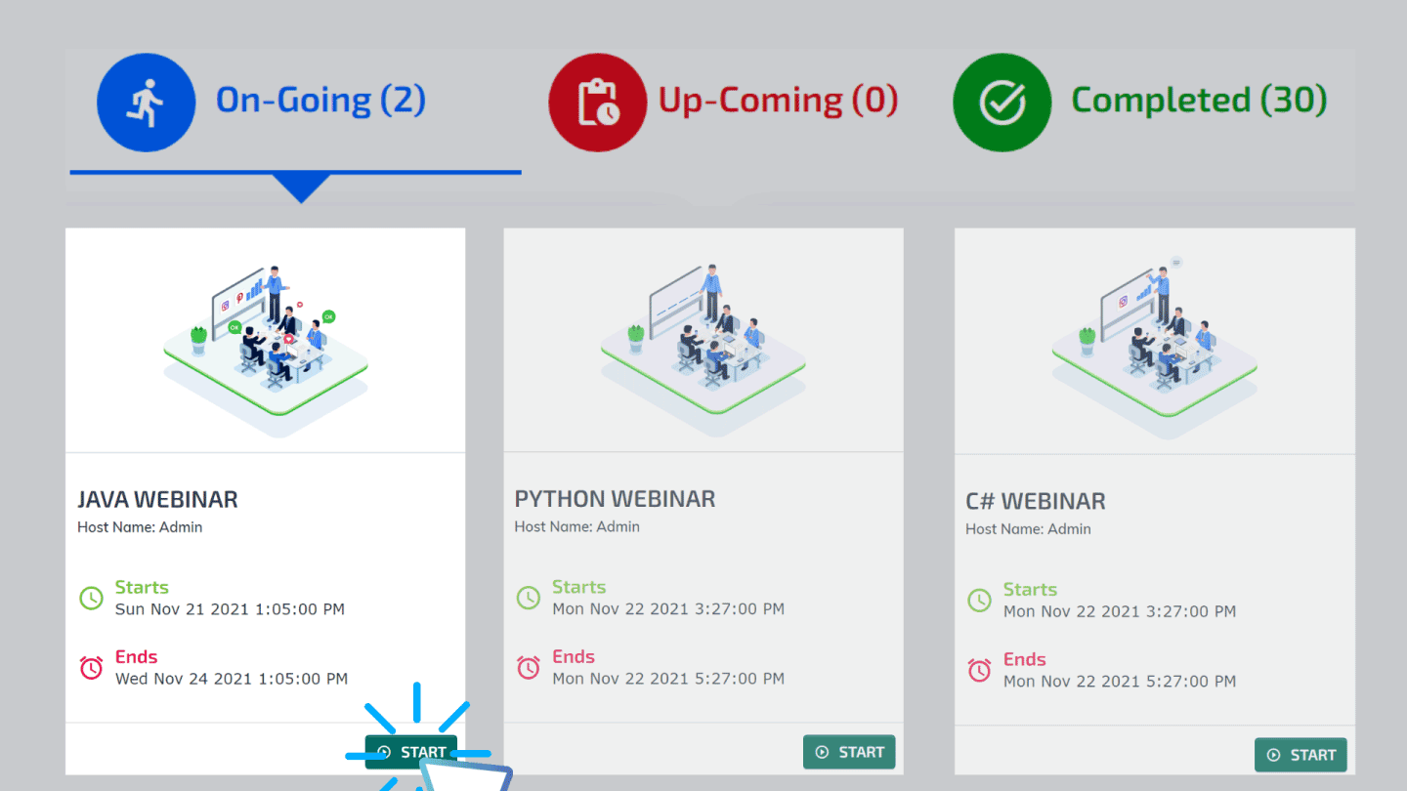Click the clipboard clock icon for Up-Coming

597,102
